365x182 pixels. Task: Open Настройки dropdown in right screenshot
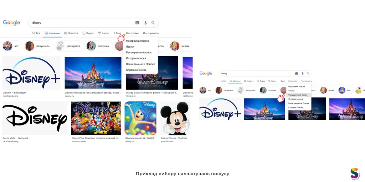293,81
